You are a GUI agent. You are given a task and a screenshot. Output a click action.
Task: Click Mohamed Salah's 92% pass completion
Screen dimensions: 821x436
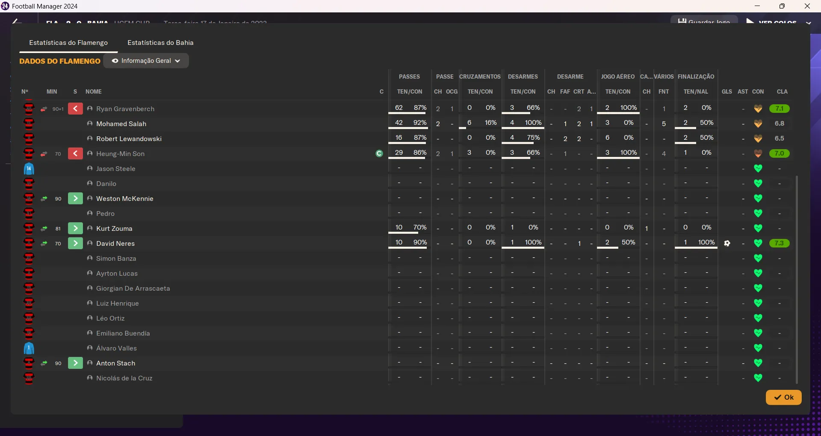pyautogui.click(x=420, y=123)
